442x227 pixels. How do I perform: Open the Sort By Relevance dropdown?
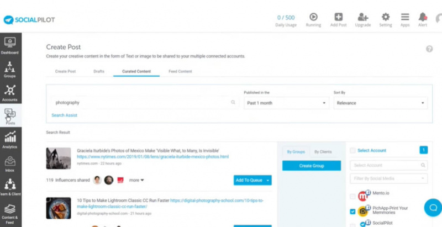pos(381,103)
